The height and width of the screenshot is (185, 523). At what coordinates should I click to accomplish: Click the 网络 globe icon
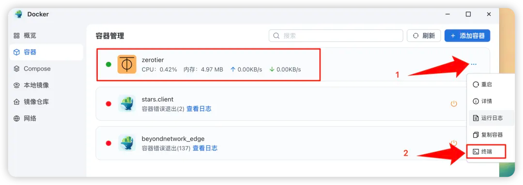[x=16, y=118]
